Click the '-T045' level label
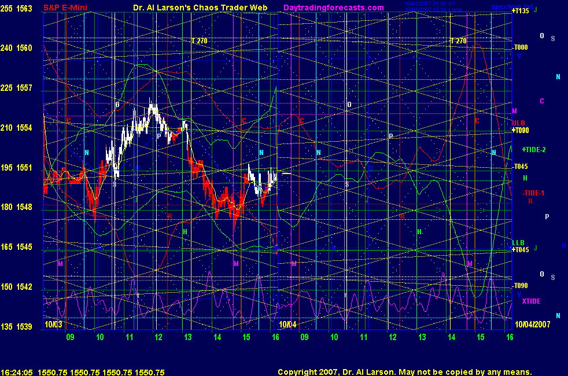 tap(520, 167)
